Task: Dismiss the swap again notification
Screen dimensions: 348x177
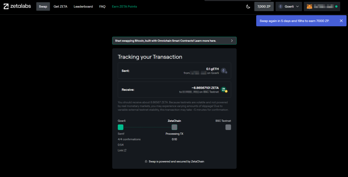Action: (x=341, y=21)
